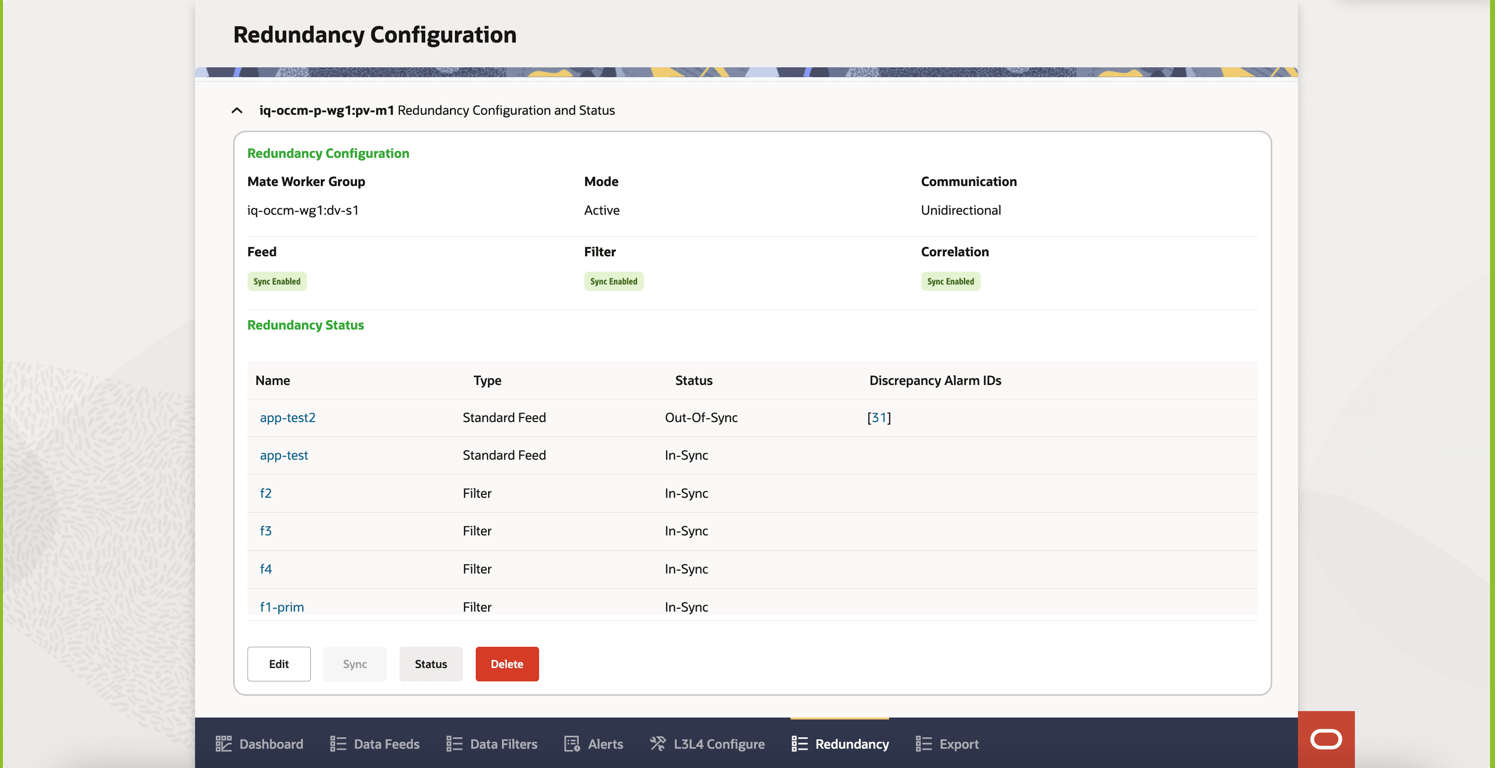Click the red Delete button
The width and height of the screenshot is (1495, 768).
point(506,664)
